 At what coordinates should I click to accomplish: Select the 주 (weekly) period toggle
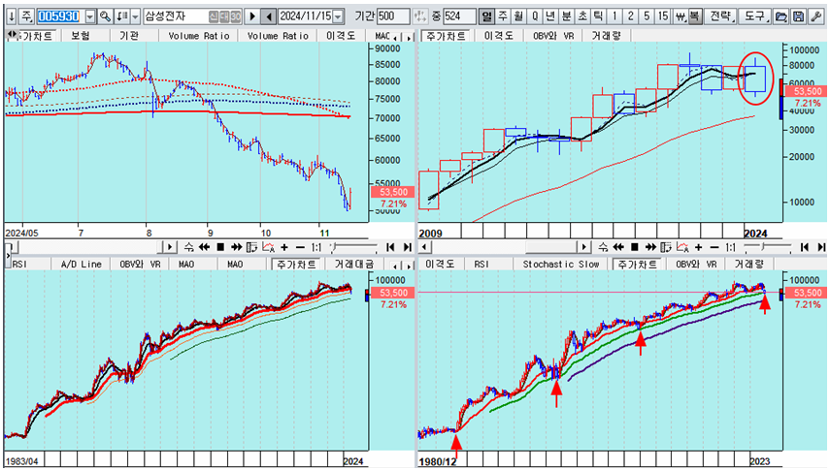[502, 16]
